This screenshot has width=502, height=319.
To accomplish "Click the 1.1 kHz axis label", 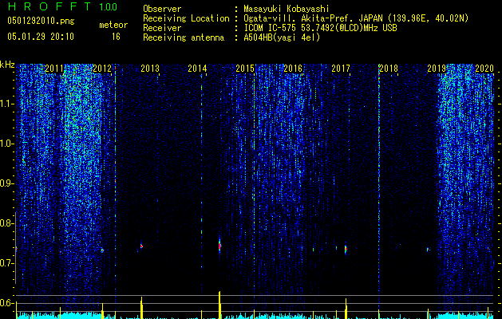I will 7,104.
